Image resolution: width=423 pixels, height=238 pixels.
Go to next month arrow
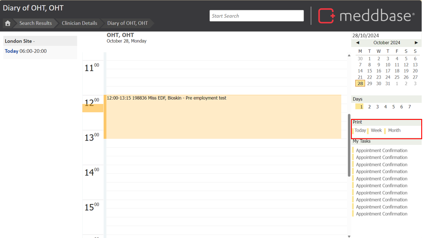pyautogui.click(x=416, y=43)
